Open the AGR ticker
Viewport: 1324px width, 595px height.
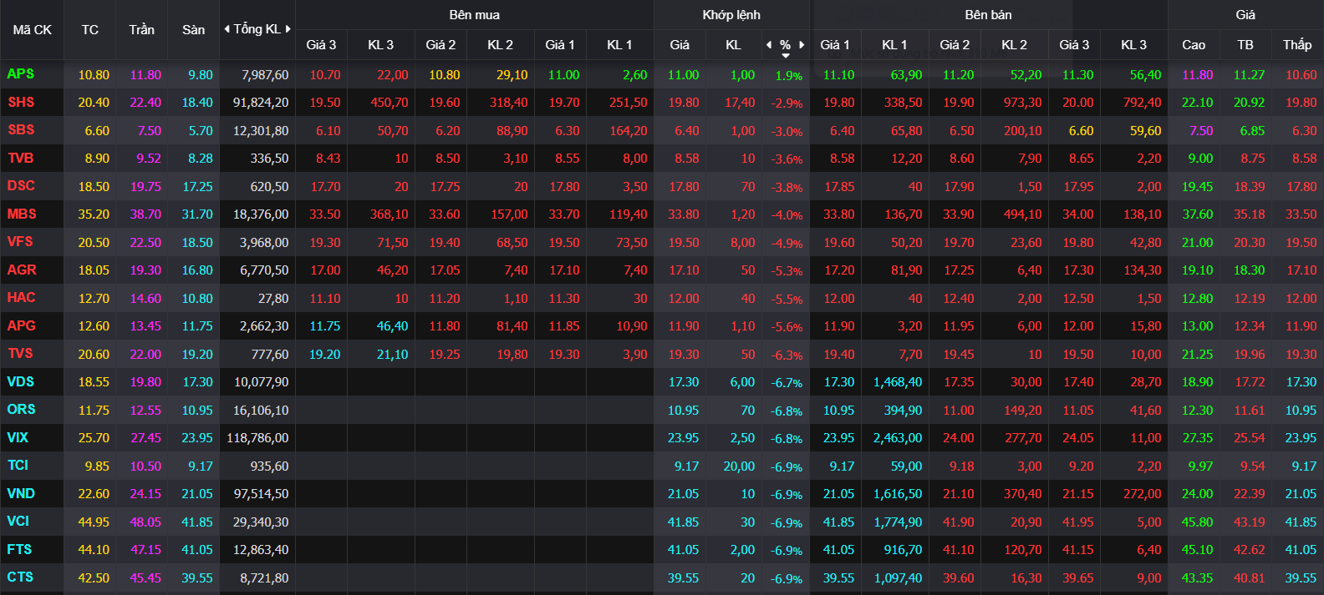click(x=22, y=270)
